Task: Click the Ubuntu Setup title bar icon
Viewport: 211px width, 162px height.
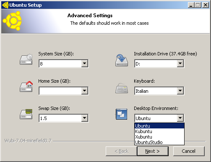Action: pos(5,5)
